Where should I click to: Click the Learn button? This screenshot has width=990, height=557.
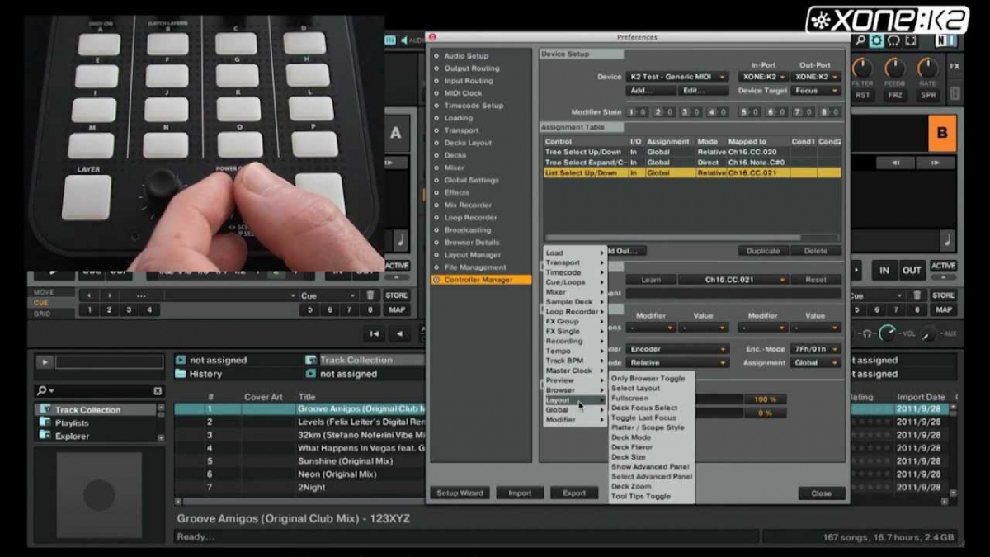click(651, 280)
